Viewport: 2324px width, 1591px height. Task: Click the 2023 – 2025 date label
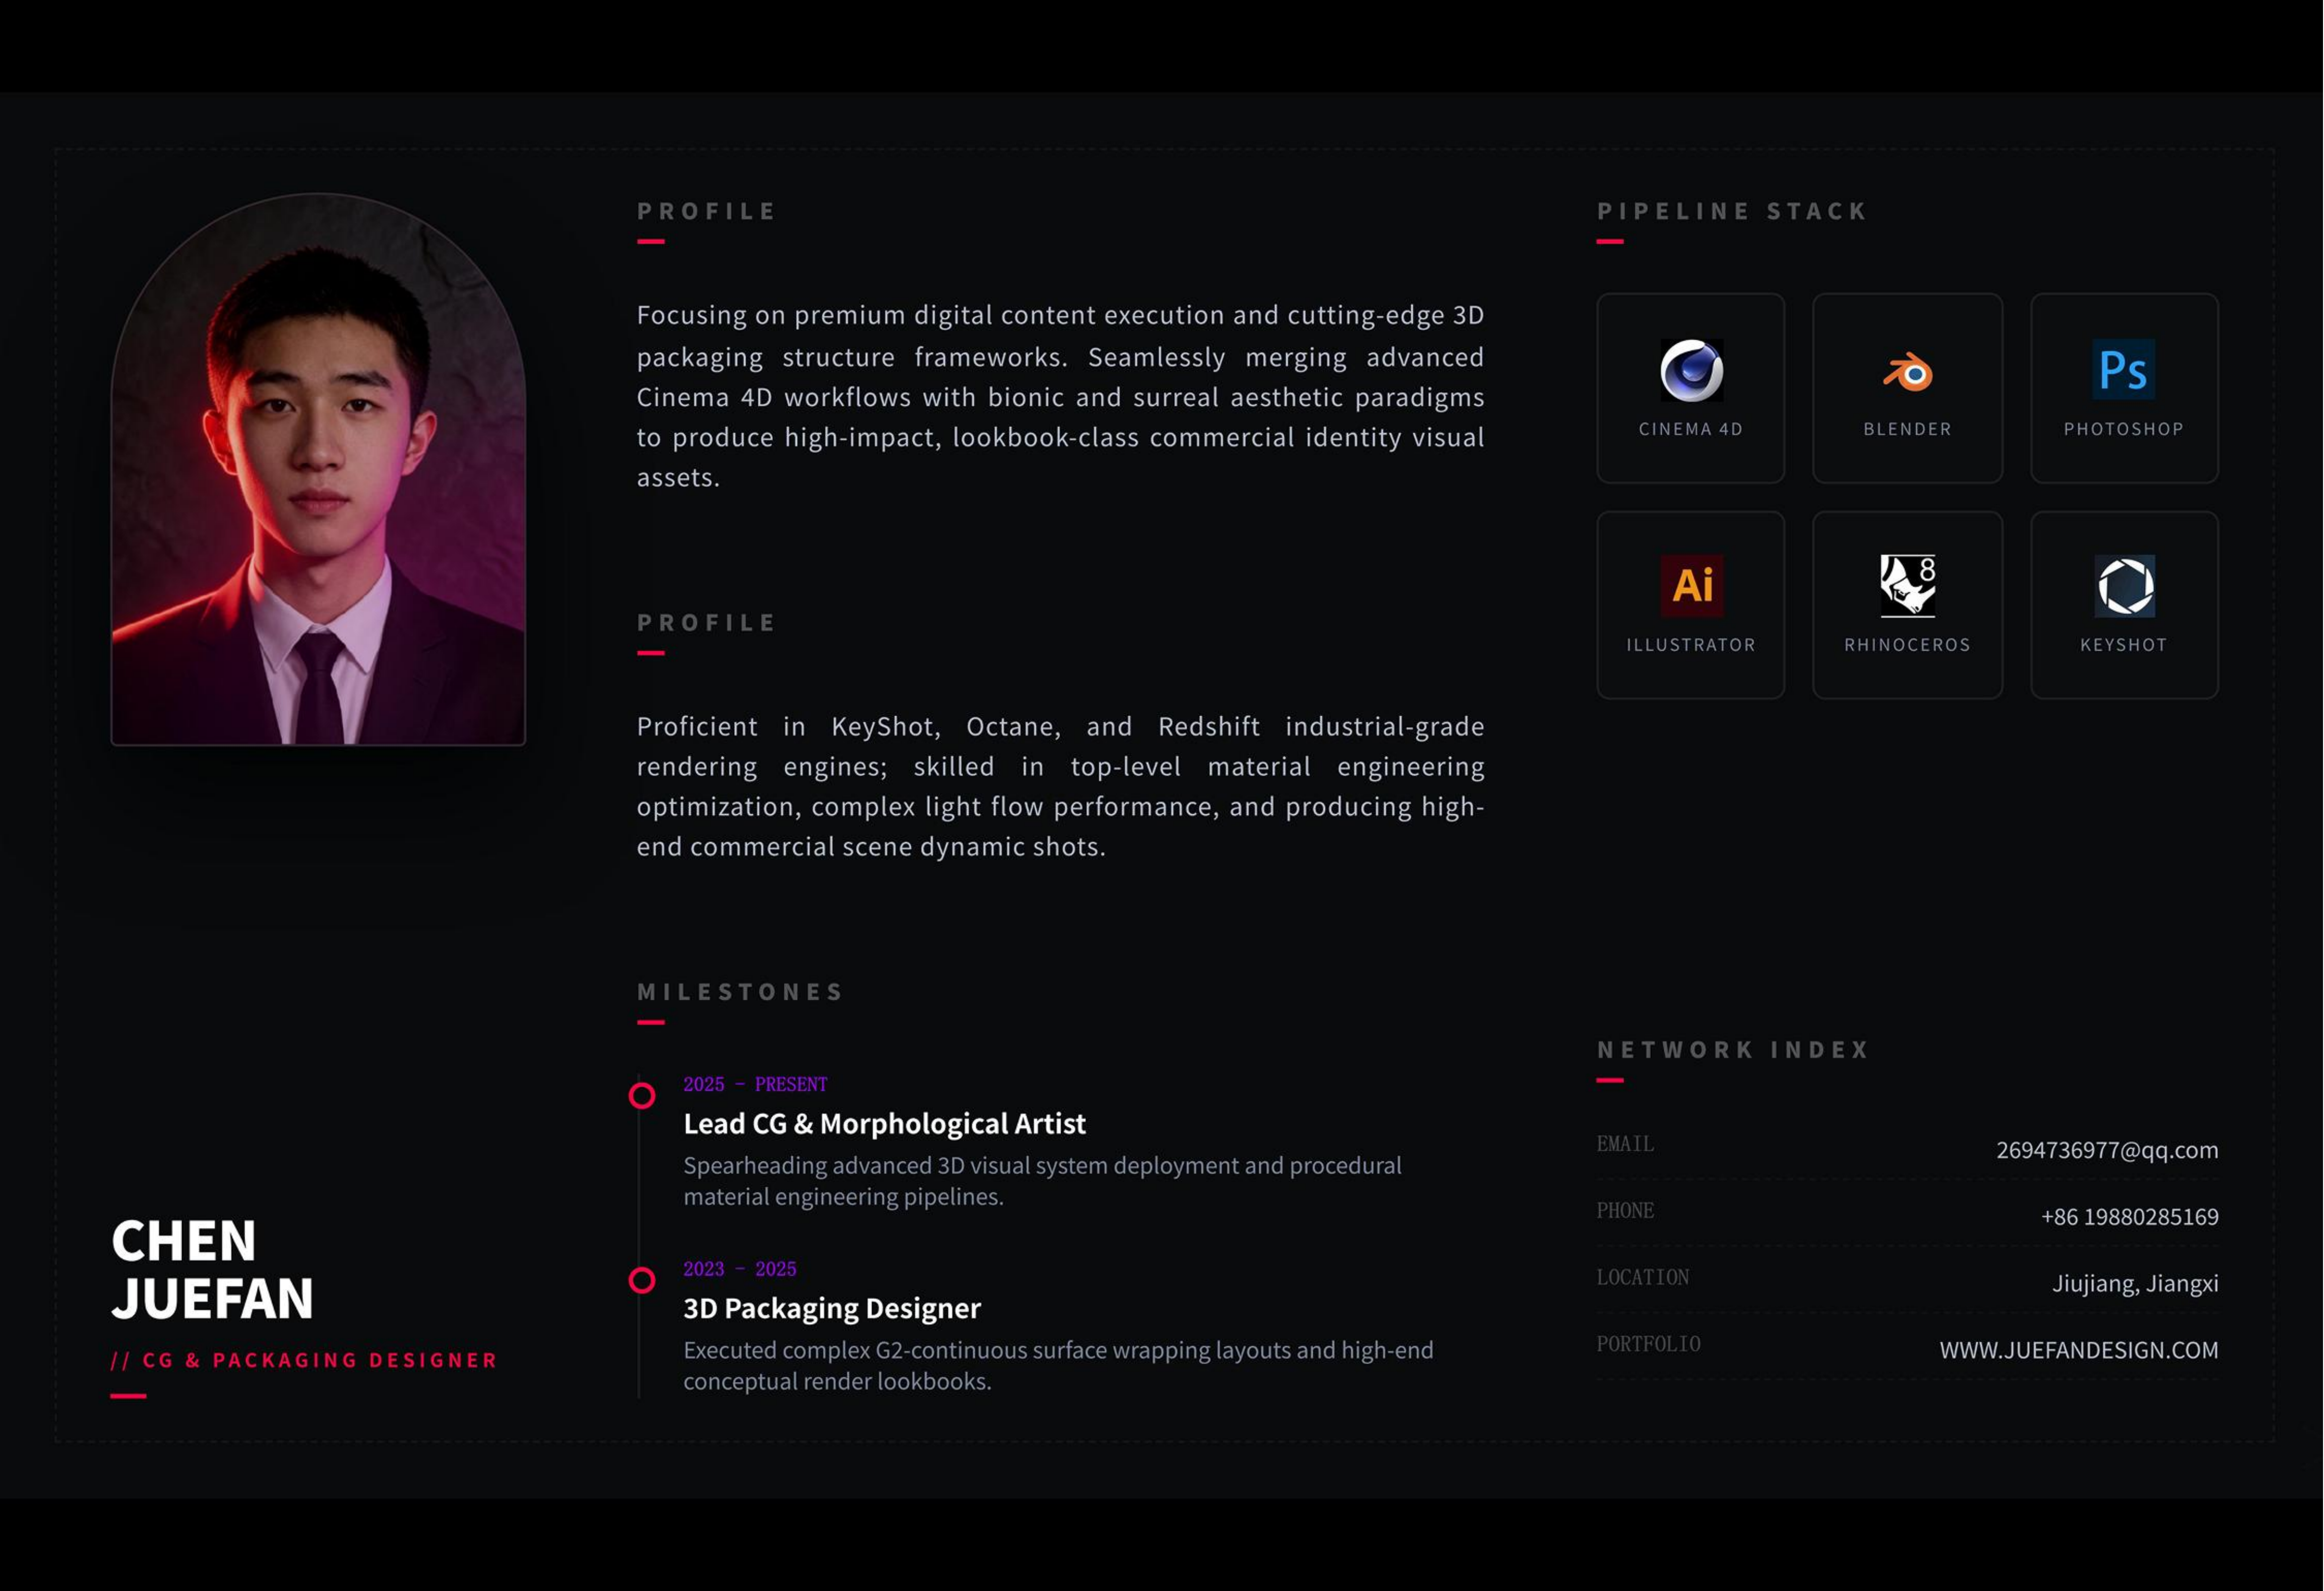[x=740, y=1269]
